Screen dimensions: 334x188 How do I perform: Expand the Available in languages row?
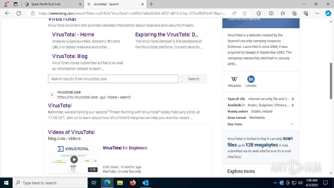[x=293, y=105]
